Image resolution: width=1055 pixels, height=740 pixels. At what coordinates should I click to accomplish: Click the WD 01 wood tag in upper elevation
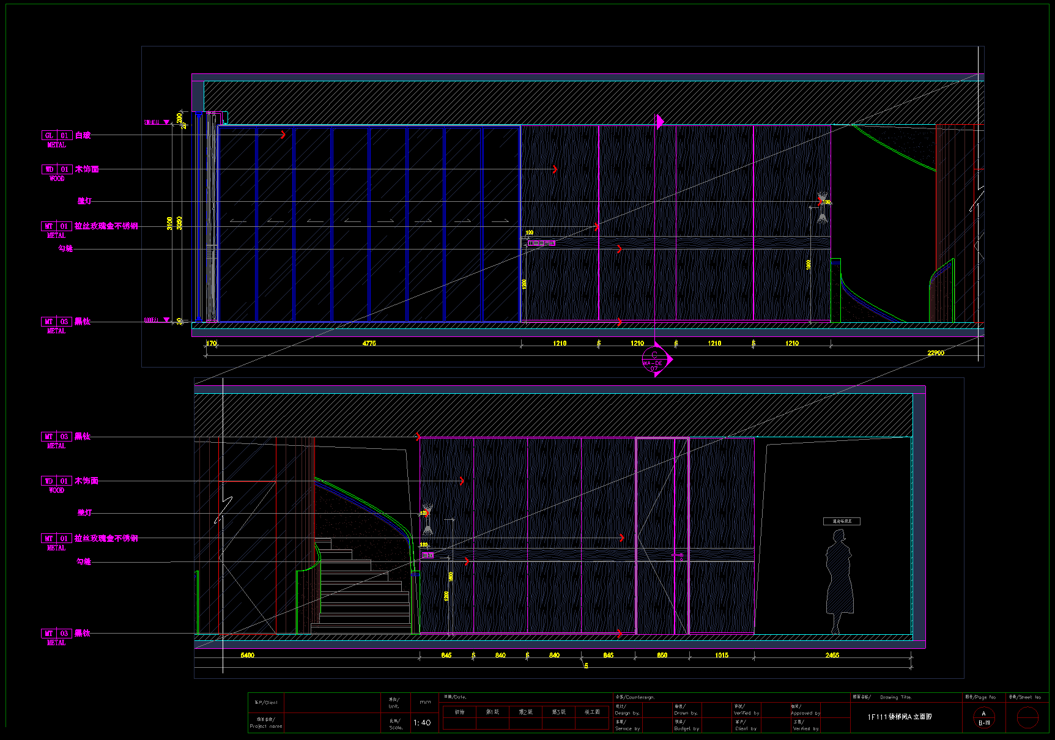(x=57, y=169)
